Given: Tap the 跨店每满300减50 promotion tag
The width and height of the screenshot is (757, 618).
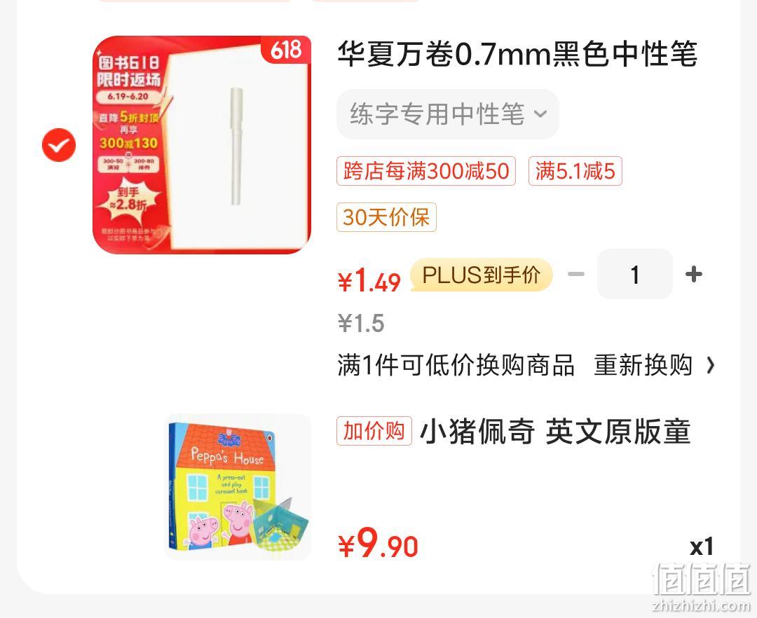Looking at the screenshot, I should 426,171.
